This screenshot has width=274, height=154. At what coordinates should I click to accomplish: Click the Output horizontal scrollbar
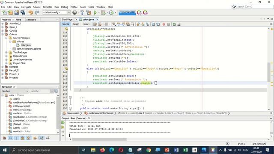click(x=99, y=139)
